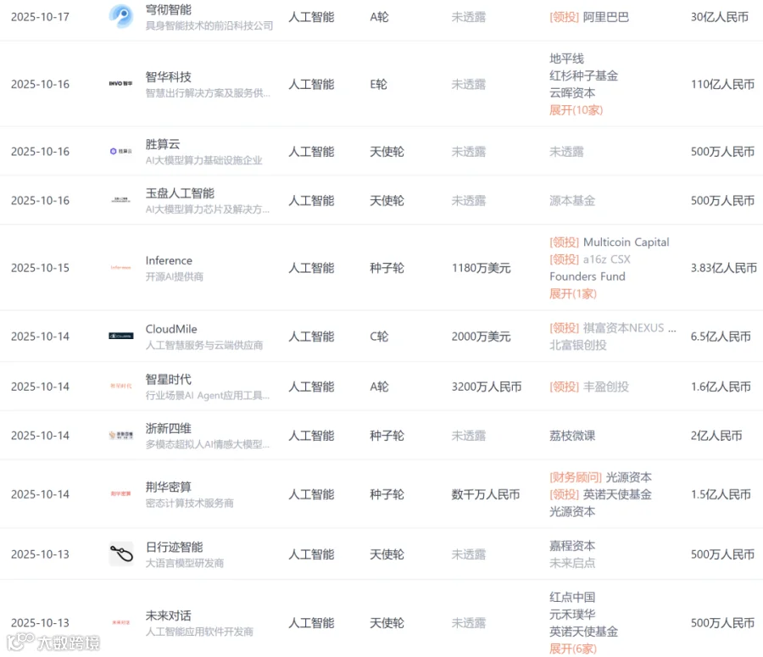The width and height of the screenshot is (763, 657).
Task: Click the 未来对话 company logo
Action: (120, 622)
